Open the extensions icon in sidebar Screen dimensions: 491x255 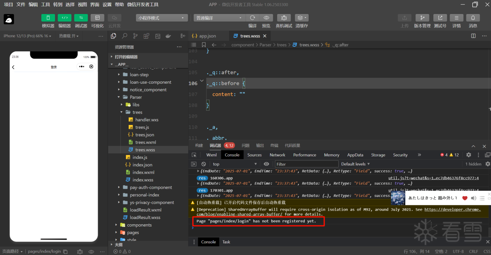coord(146,36)
